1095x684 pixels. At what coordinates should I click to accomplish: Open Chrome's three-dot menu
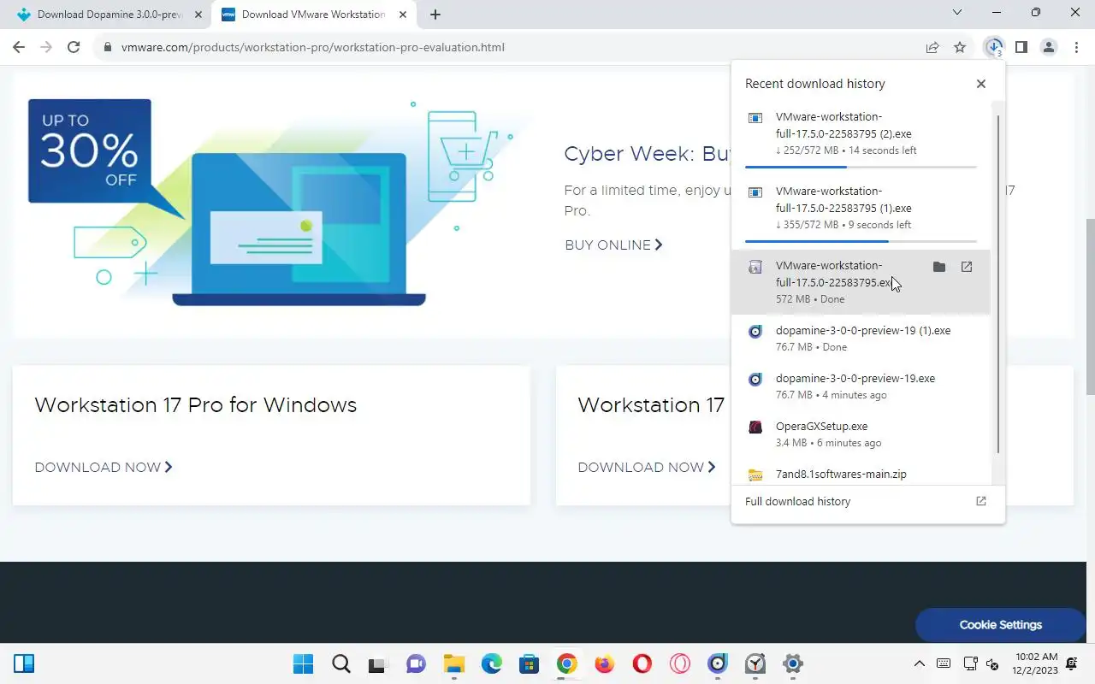pos(1076,47)
